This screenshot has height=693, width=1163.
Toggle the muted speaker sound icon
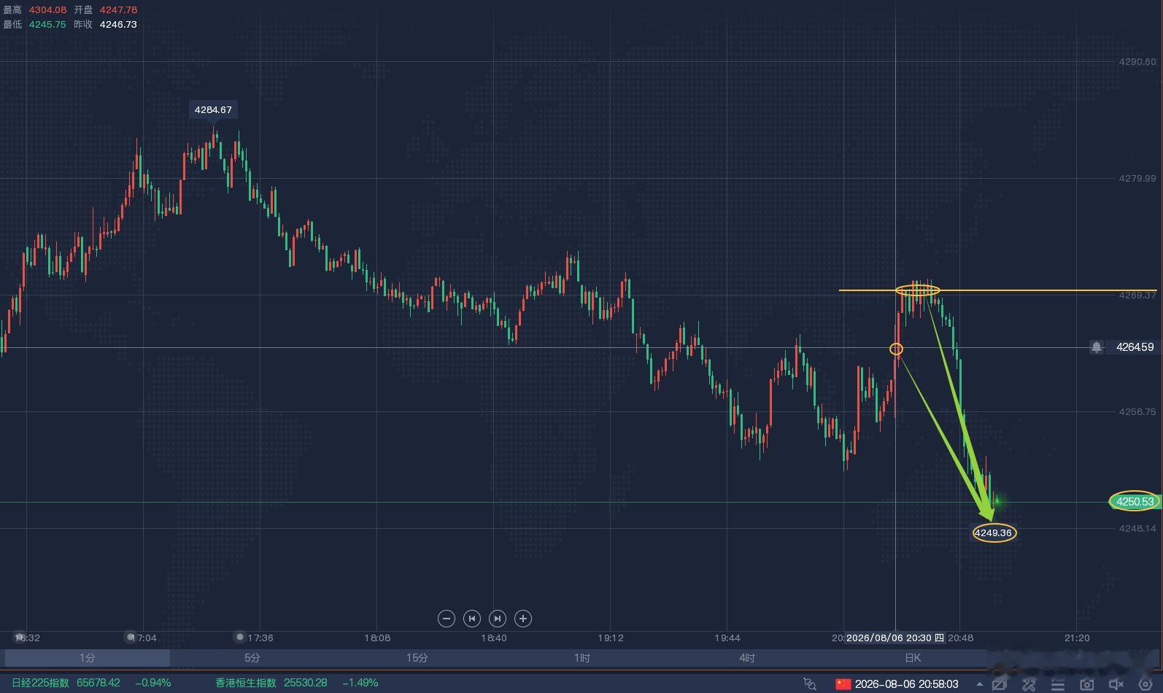pos(1116,684)
